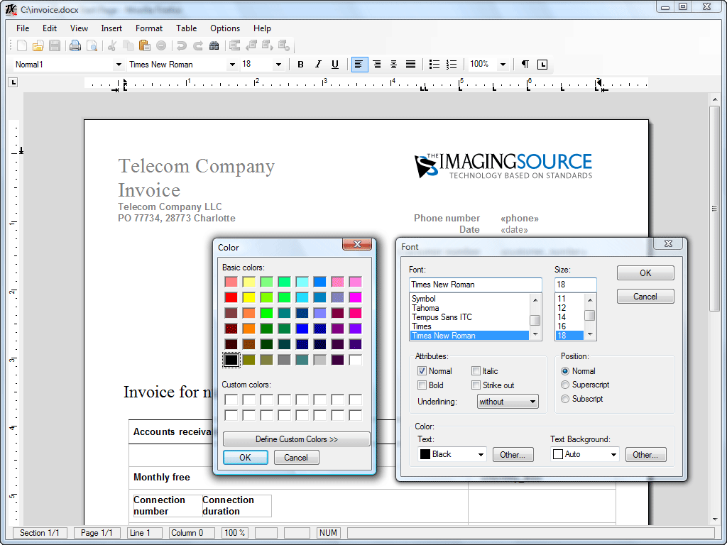Open the 100% zoom dropdown

pyautogui.click(x=503, y=65)
